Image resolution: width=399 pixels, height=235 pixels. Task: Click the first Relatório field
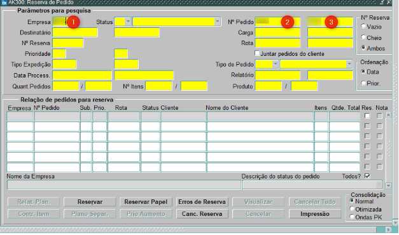coord(277,75)
